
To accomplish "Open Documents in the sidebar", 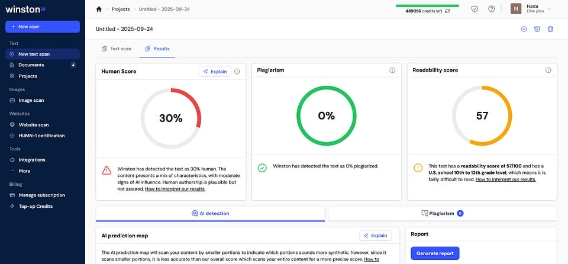I will [x=31, y=65].
